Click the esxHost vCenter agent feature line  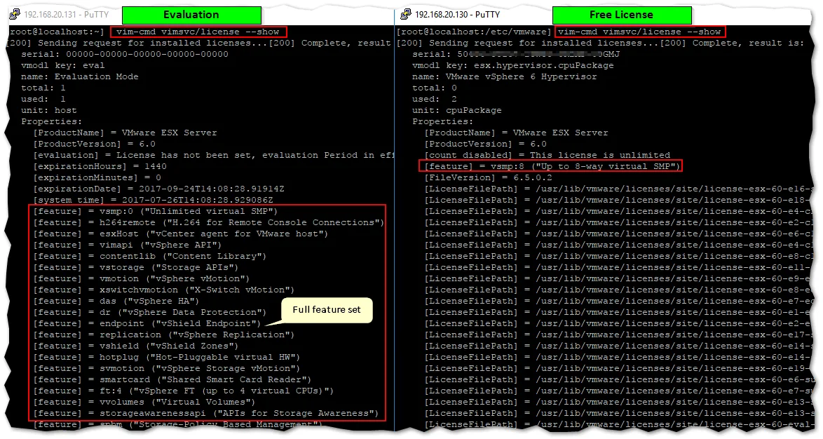point(181,234)
